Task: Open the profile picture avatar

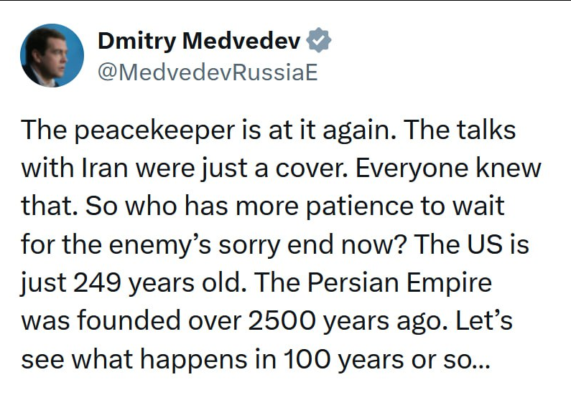Action: 52,56
